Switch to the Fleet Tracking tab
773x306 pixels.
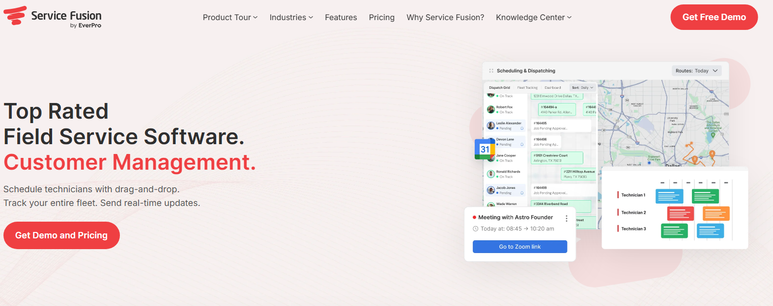coord(527,88)
